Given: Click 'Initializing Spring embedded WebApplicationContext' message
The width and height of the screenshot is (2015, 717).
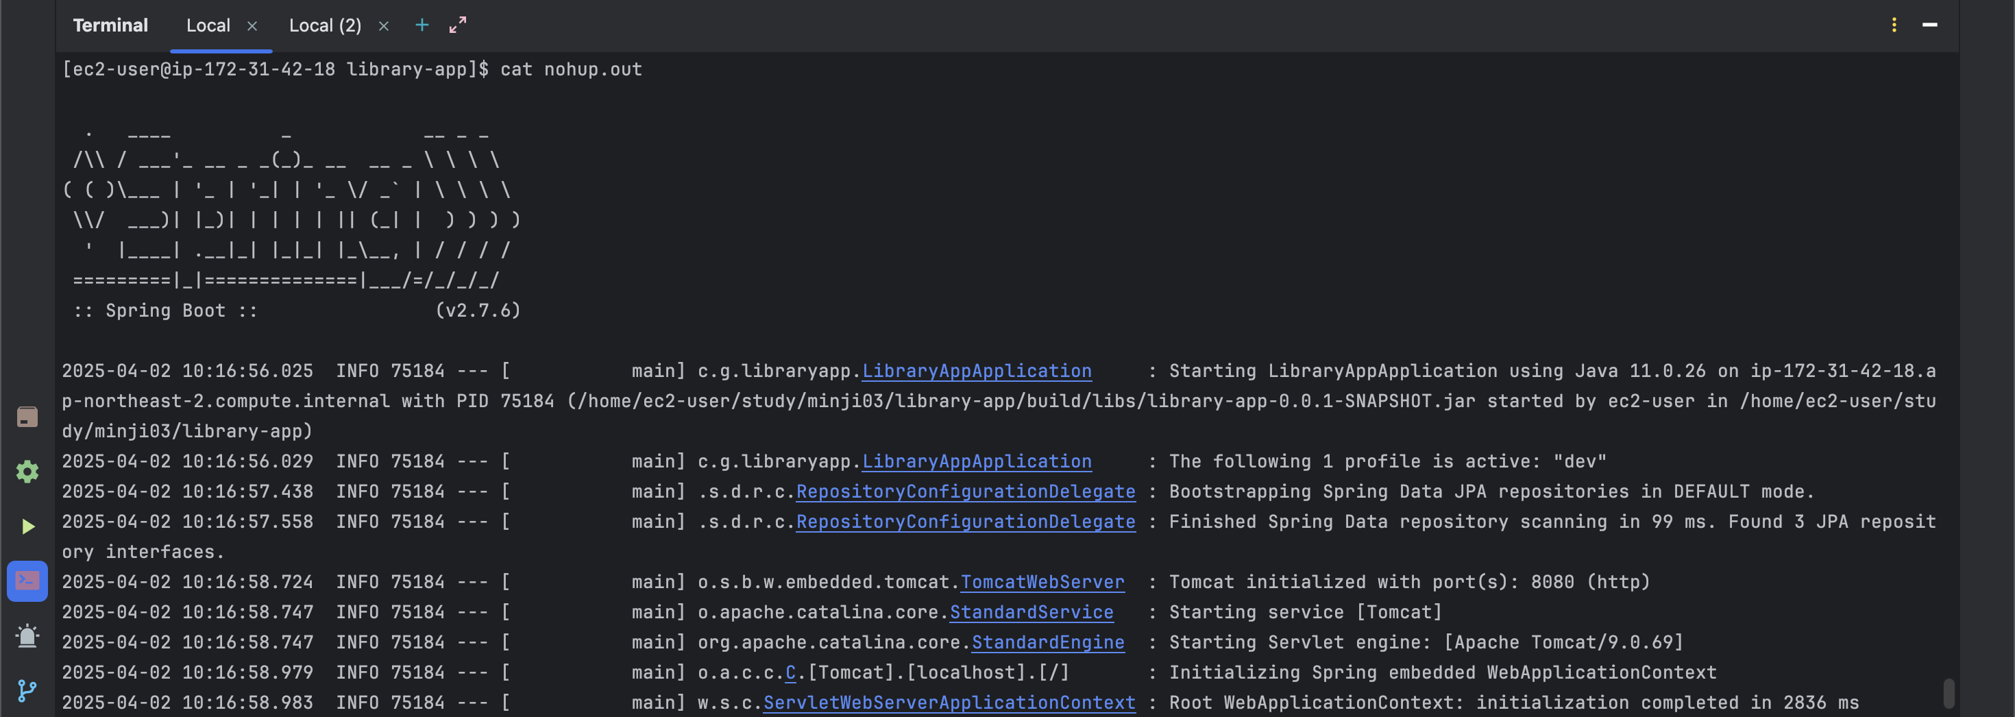Looking at the screenshot, I should pyautogui.click(x=1443, y=672).
